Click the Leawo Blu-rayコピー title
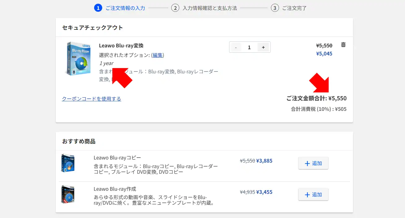405x218 pixels. (x=117, y=158)
